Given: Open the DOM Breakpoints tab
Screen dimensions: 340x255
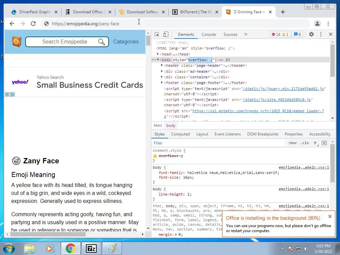Looking at the screenshot, I should coord(263,134).
